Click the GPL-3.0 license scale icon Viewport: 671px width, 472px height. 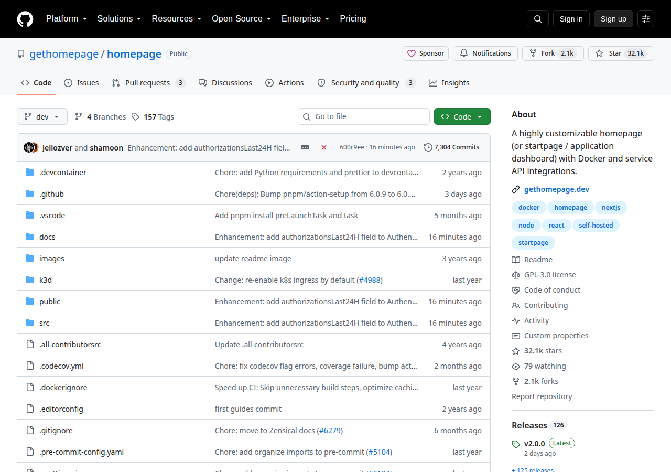coord(516,275)
